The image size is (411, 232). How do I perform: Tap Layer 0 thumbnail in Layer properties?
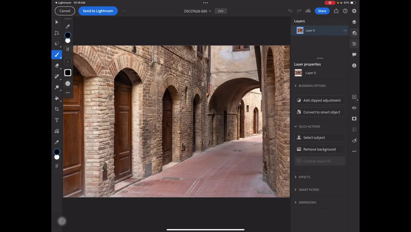tap(298, 73)
